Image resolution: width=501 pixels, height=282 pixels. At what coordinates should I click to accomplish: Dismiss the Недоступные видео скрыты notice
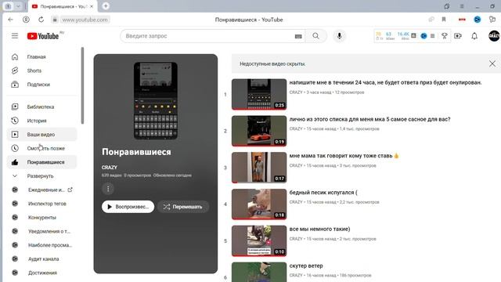(x=492, y=63)
